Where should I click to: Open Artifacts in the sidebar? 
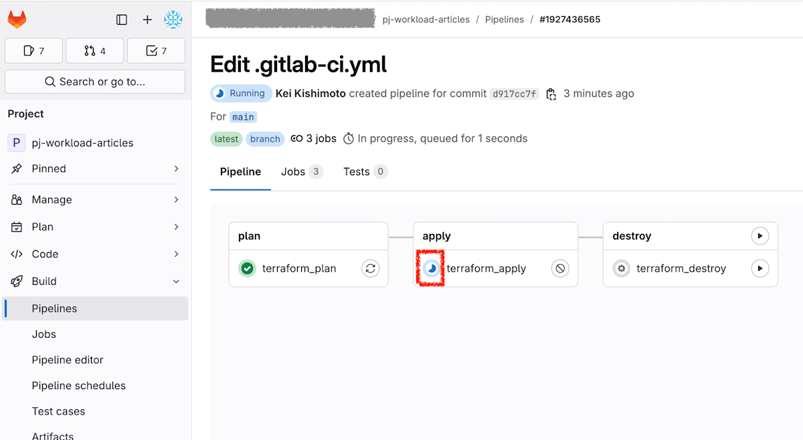(x=53, y=435)
